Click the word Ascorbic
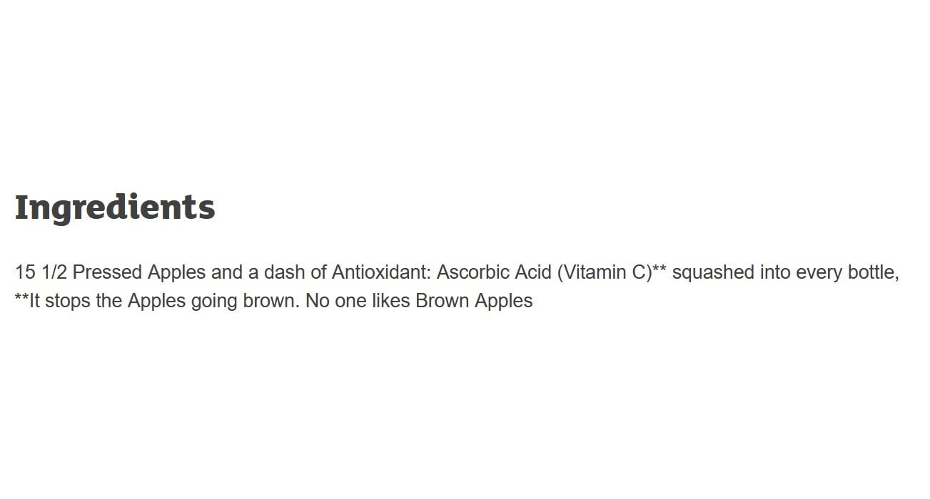Screen dimensions: 930x499 point(472,272)
